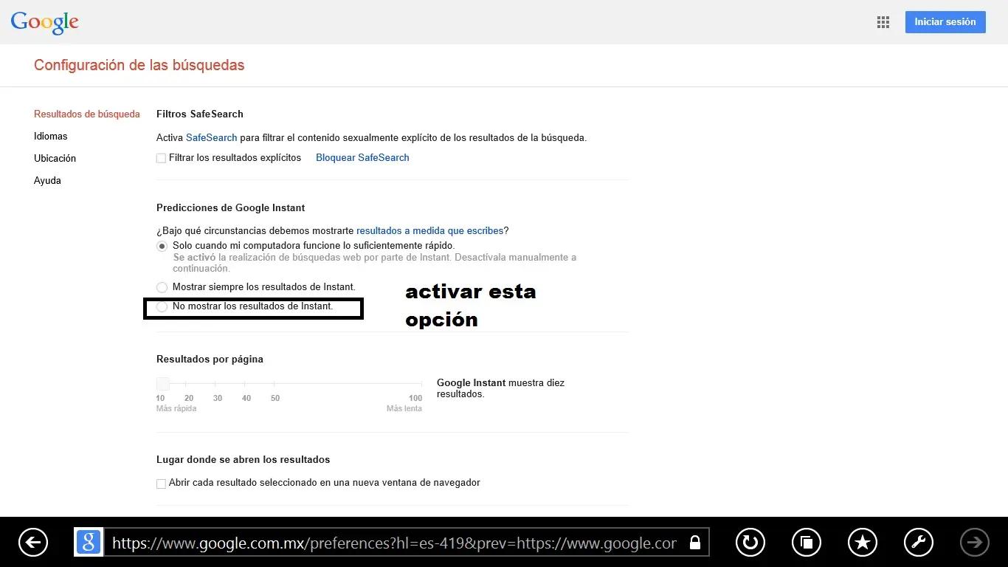Click the Iniciar sesión button
1008x567 pixels.
pyautogui.click(x=945, y=22)
